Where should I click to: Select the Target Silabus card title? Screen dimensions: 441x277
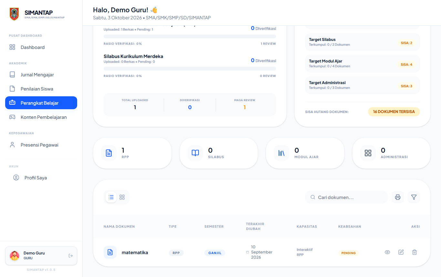[x=322, y=40]
